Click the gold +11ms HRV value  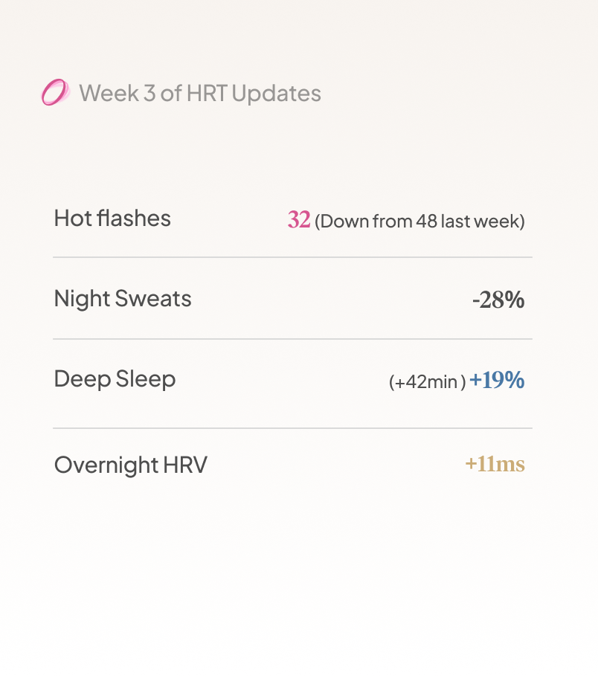tap(495, 464)
